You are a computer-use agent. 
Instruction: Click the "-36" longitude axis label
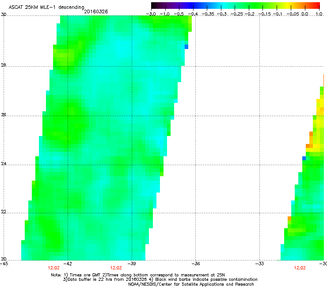tap(196, 264)
